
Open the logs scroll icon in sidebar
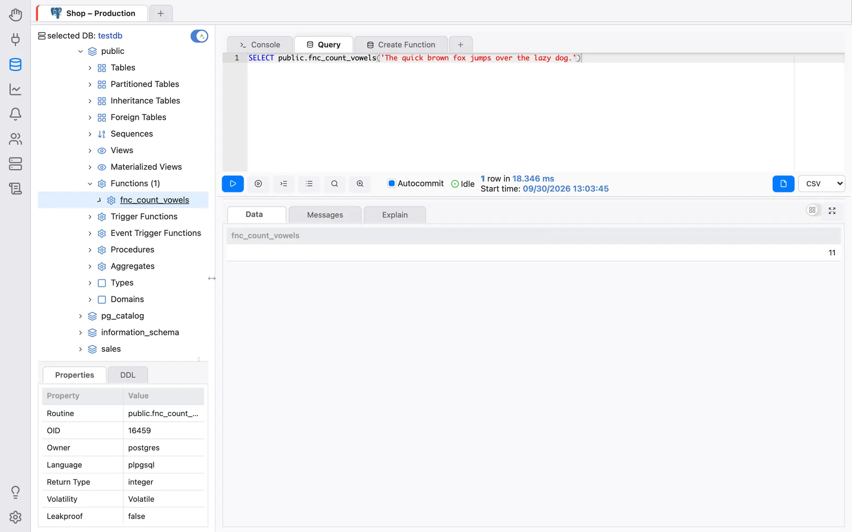click(16, 189)
